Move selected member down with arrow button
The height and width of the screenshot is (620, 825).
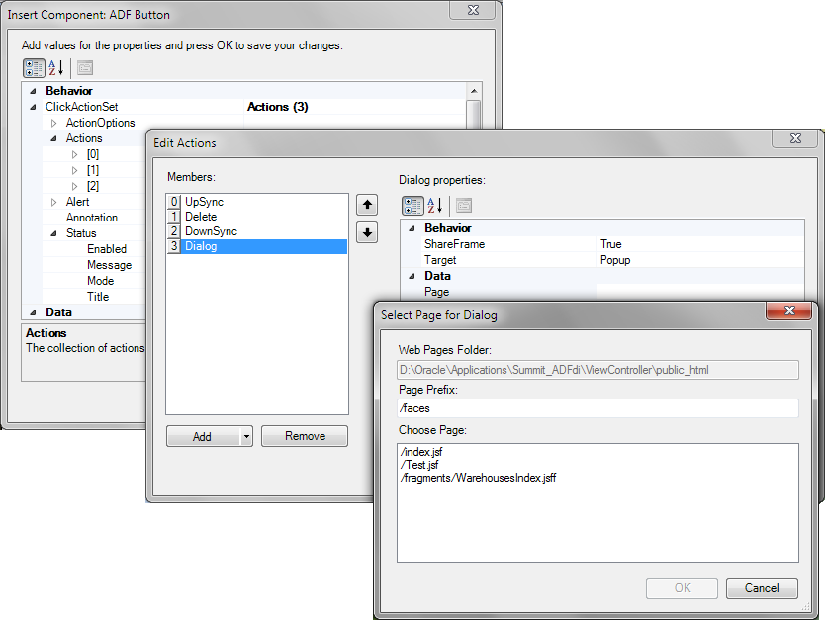[366, 232]
